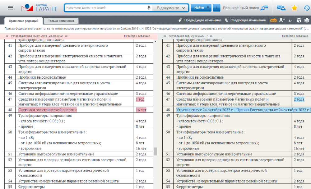This screenshot has width=311, height=189.
Task: Open the hamburger main menu
Action: click(10, 8)
